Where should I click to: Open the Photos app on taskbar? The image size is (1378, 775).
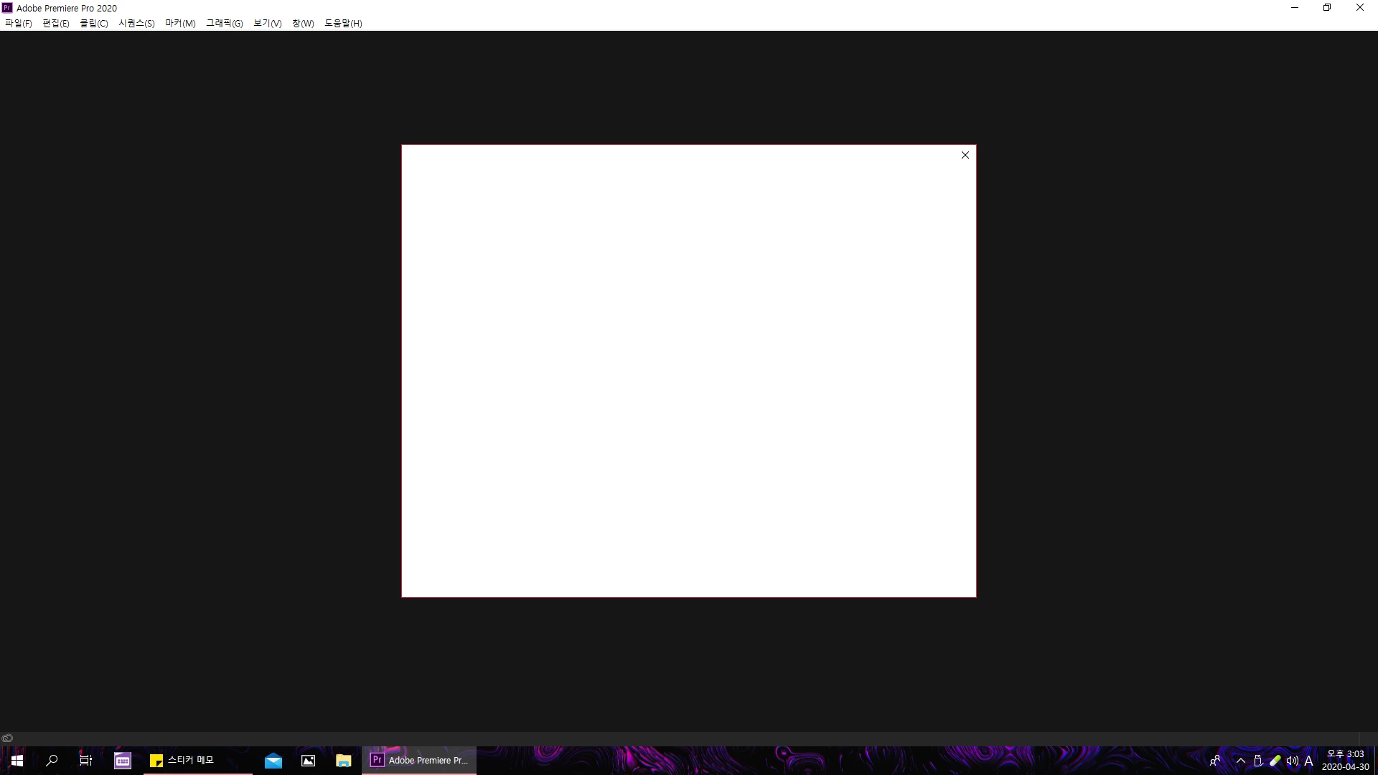coord(309,761)
